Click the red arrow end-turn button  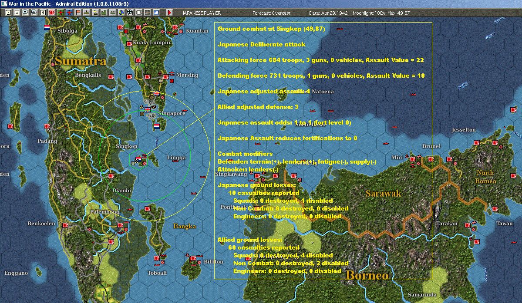click(x=169, y=13)
